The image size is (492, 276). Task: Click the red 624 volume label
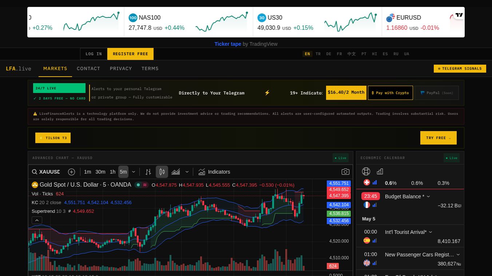point(333,266)
